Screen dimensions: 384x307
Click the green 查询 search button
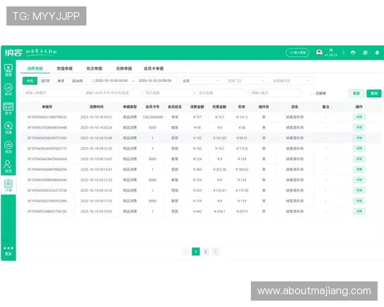tap(356, 93)
